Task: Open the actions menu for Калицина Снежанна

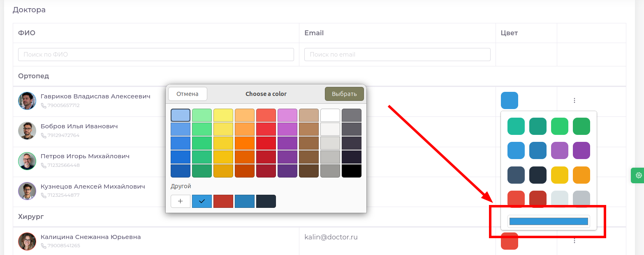Action: pyautogui.click(x=574, y=241)
